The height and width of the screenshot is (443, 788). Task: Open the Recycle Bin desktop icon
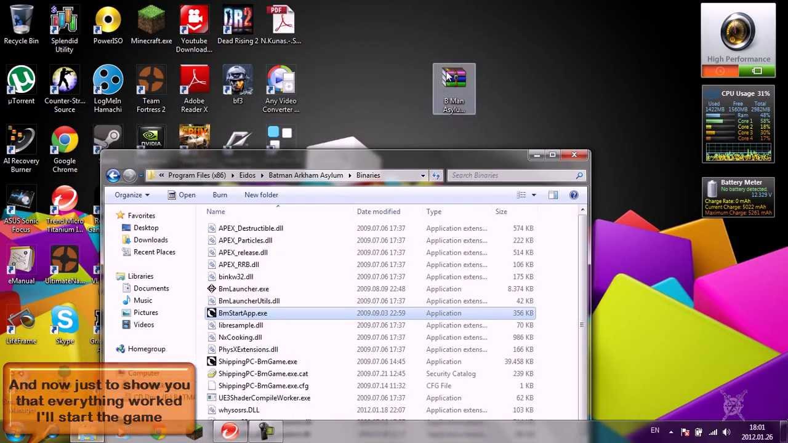(21, 25)
